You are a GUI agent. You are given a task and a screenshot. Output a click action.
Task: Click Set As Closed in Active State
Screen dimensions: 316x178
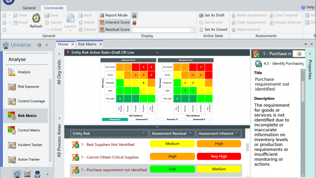coord(213,29)
